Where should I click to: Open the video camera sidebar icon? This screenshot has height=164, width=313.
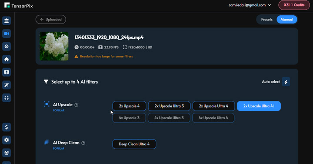coord(7,33)
